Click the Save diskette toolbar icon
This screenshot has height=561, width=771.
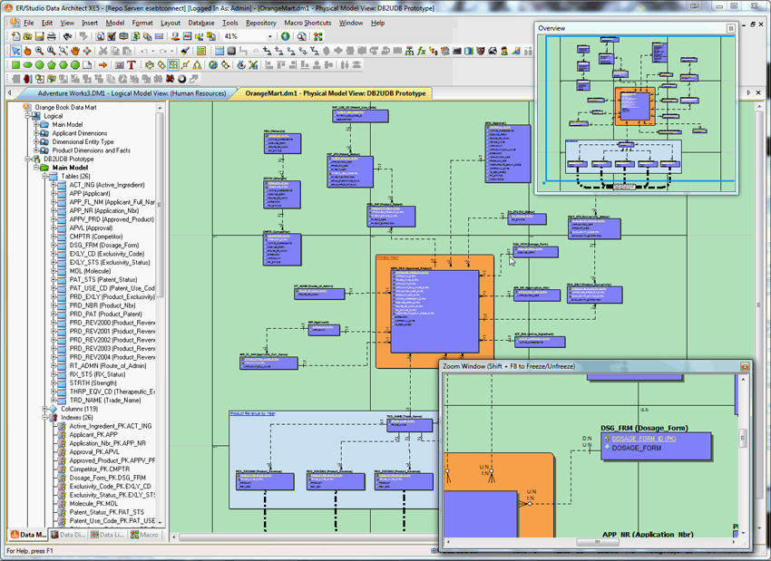(x=39, y=36)
